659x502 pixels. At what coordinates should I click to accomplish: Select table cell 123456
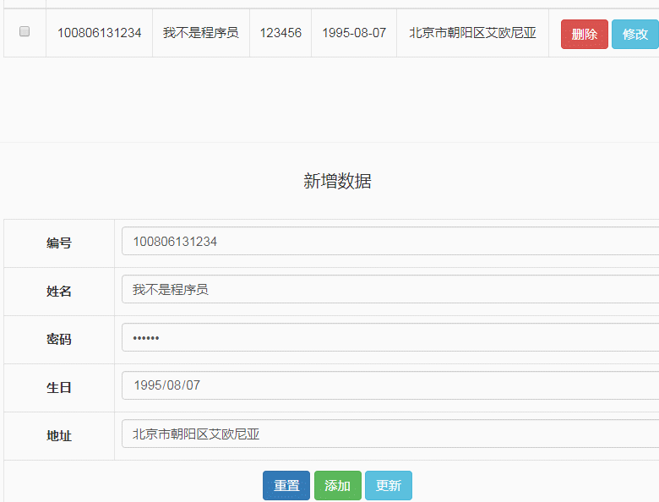tap(280, 33)
